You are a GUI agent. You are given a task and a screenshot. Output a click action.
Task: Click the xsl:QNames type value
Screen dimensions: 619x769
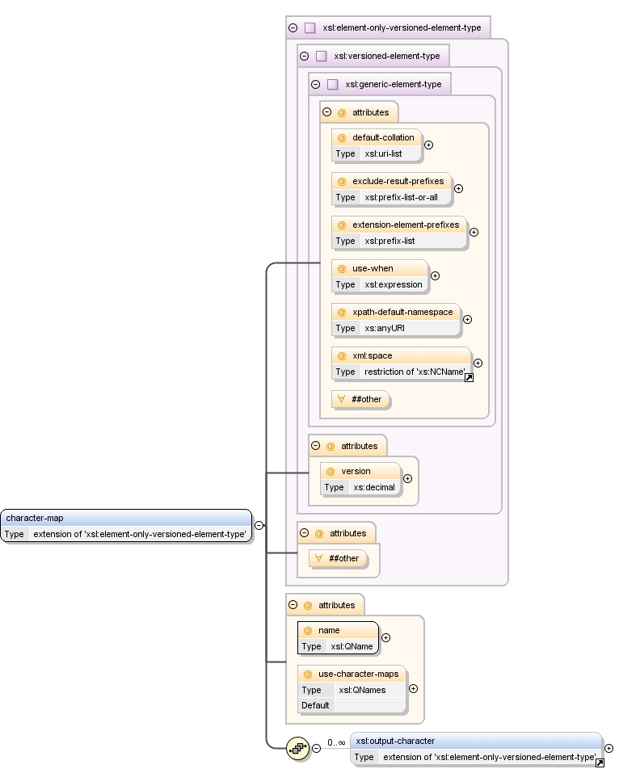pyautogui.click(x=362, y=691)
